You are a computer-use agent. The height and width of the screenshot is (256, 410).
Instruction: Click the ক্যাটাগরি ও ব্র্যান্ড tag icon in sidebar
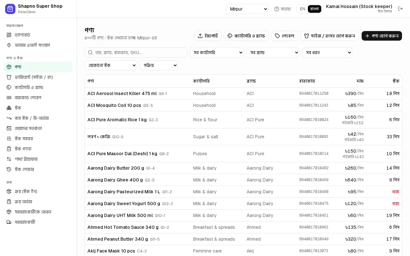tap(9, 87)
